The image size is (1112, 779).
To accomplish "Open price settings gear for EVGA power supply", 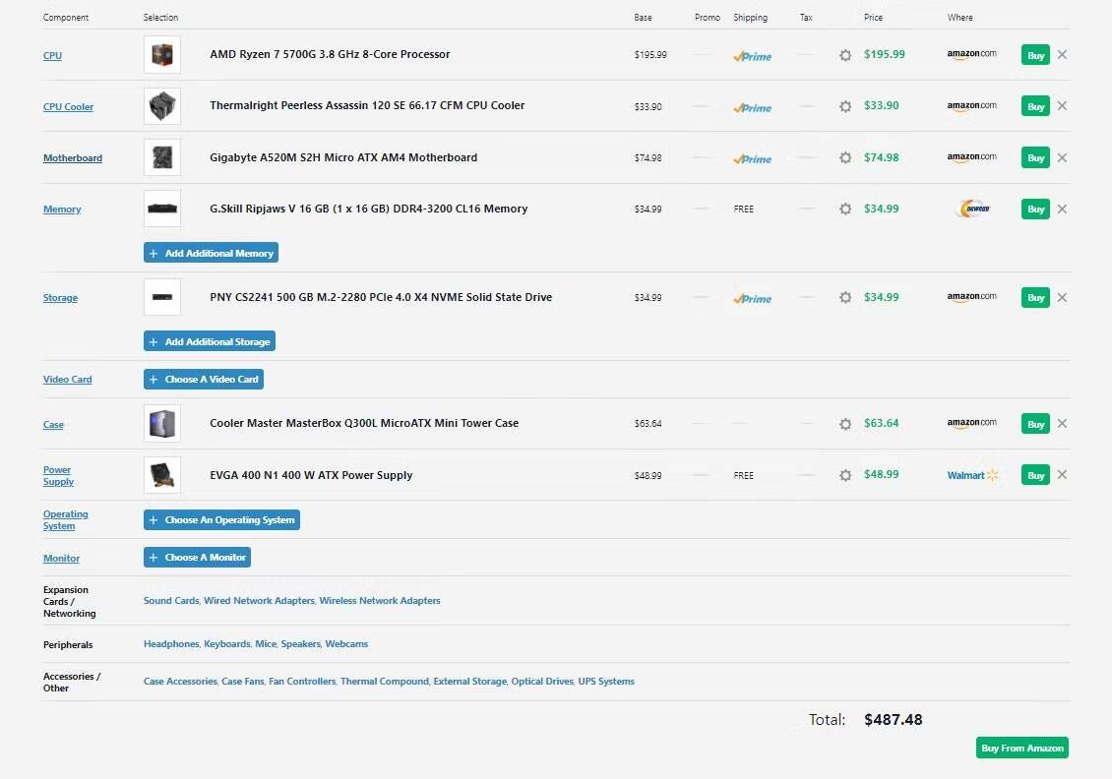I will point(845,475).
